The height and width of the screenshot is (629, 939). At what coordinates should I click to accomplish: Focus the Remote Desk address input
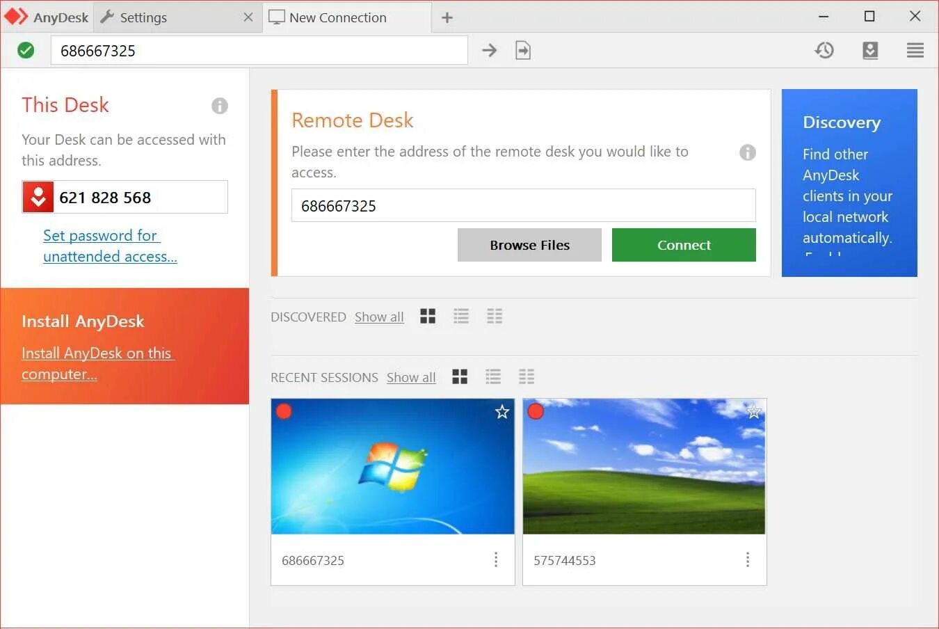coord(523,205)
